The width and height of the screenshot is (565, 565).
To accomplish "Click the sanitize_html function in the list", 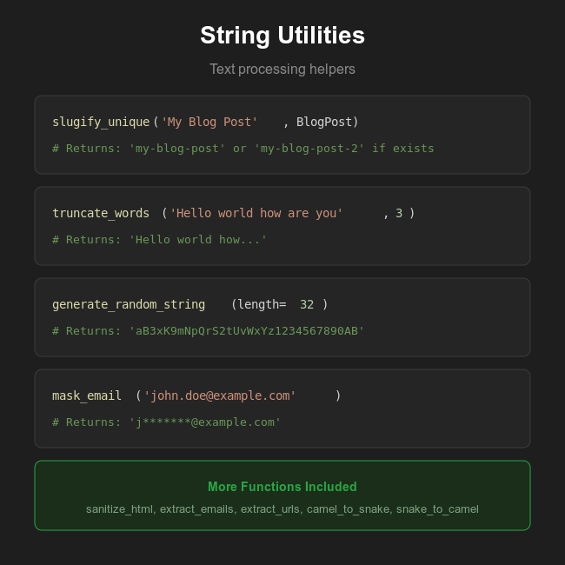I will click(121, 508).
